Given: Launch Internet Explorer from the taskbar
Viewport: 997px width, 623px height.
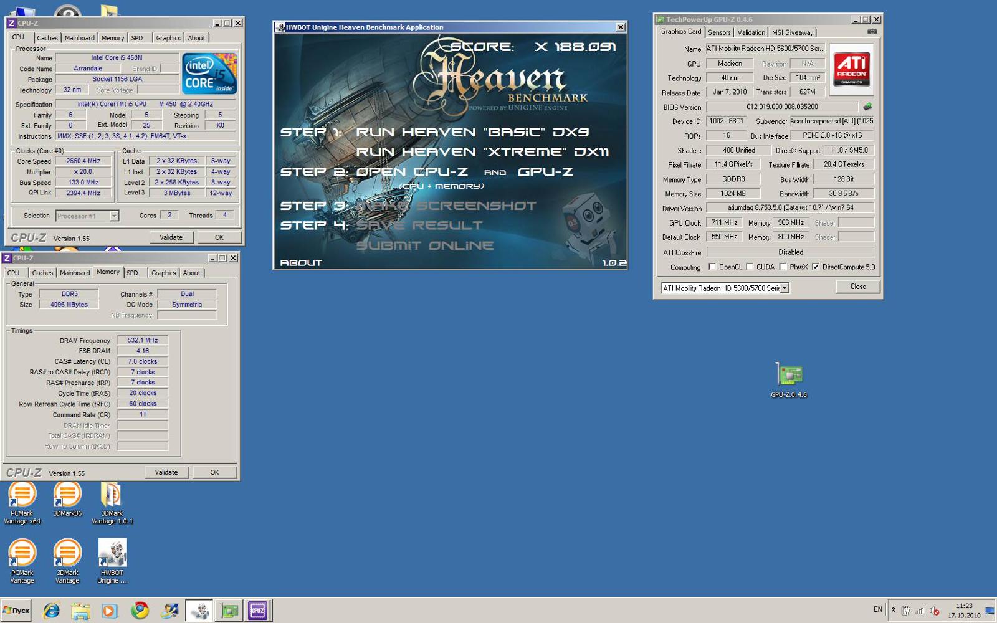Looking at the screenshot, I should tap(51, 611).
